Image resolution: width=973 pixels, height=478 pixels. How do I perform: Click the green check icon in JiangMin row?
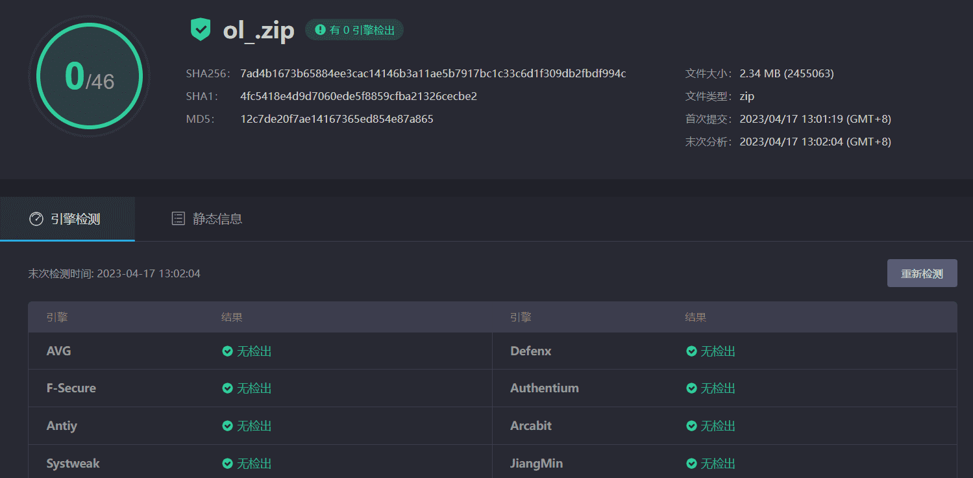[692, 464]
